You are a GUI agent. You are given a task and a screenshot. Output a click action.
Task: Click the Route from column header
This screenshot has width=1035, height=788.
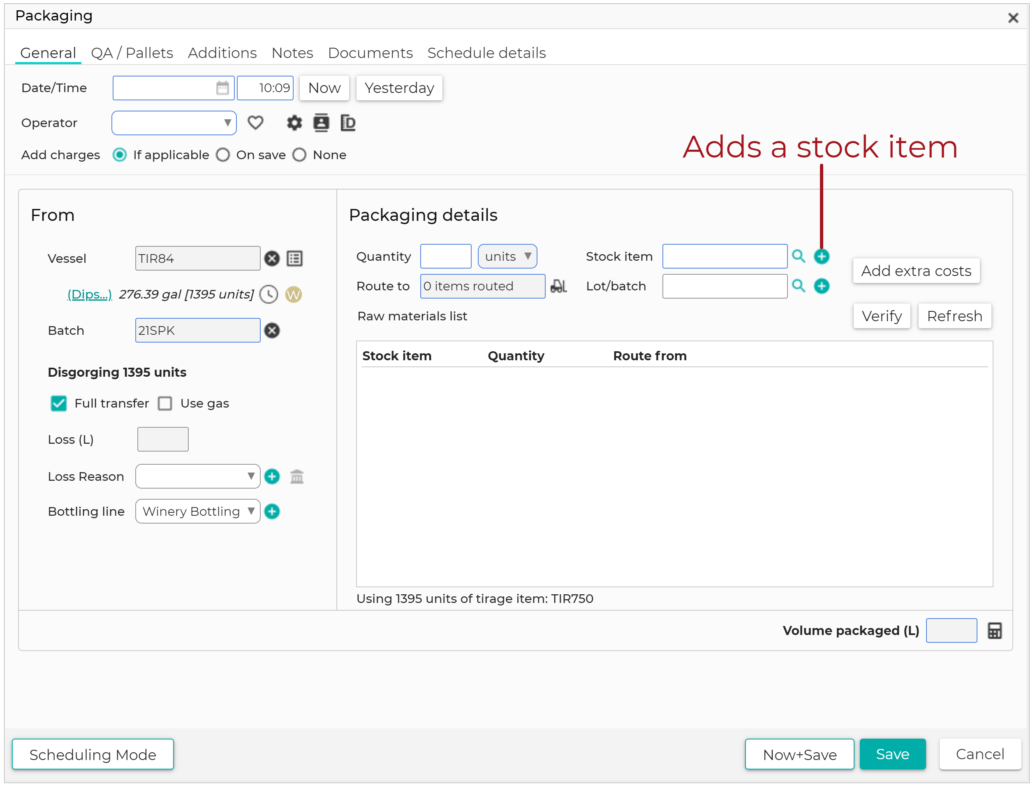pos(650,356)
